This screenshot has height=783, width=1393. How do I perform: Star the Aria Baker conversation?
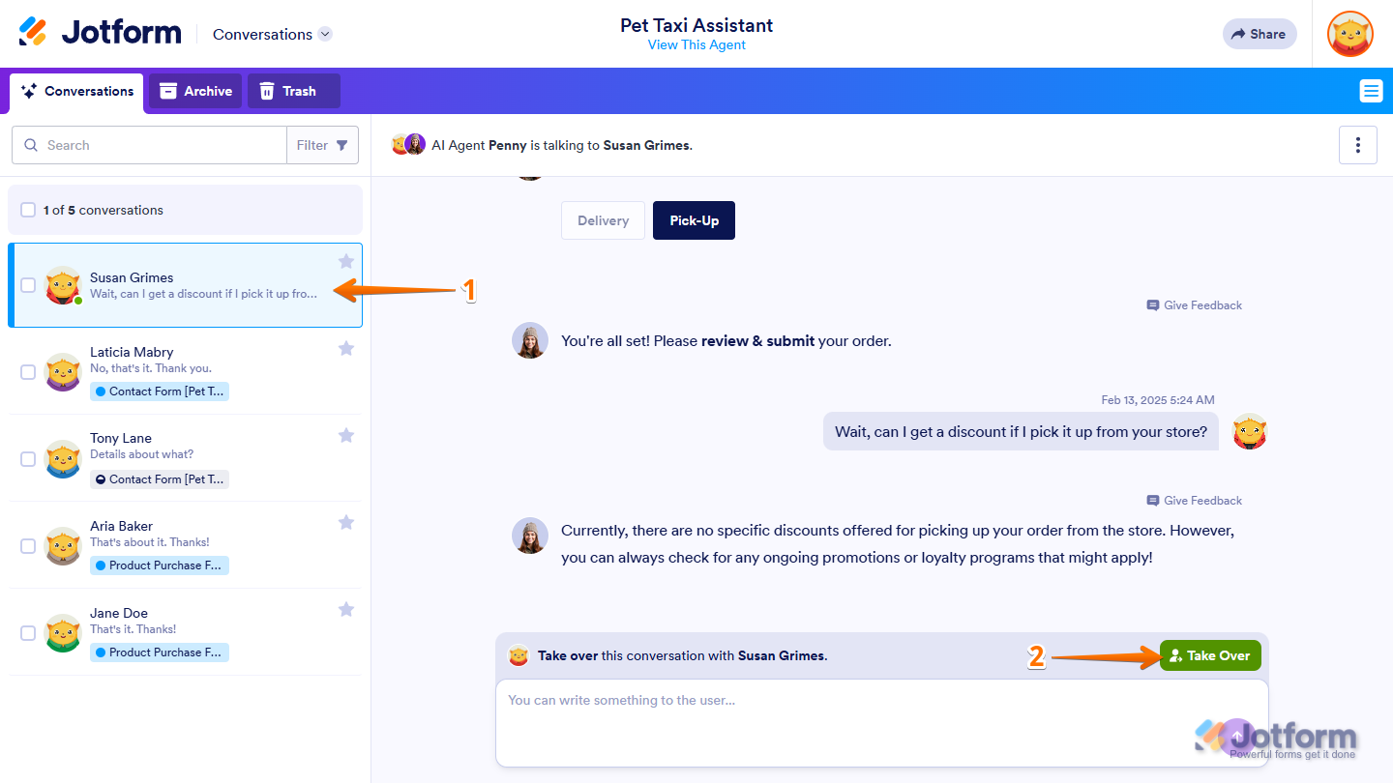(x=346, y=523)
